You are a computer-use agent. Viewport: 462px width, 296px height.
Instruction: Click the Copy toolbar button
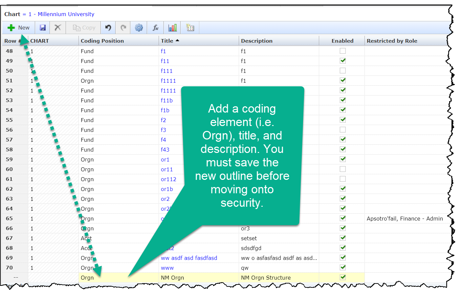point(84,28)
